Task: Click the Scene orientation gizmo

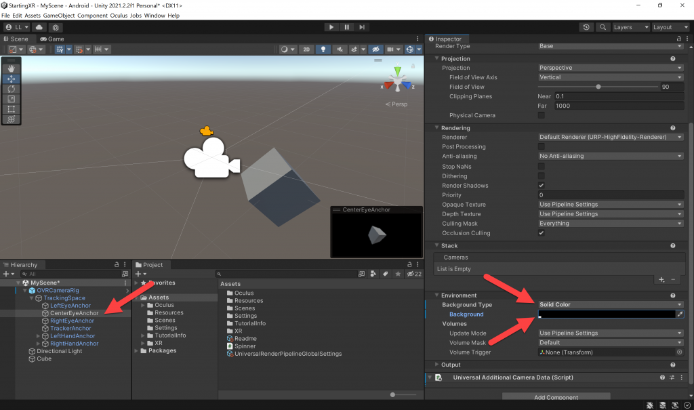Action: tap(397, 80)
